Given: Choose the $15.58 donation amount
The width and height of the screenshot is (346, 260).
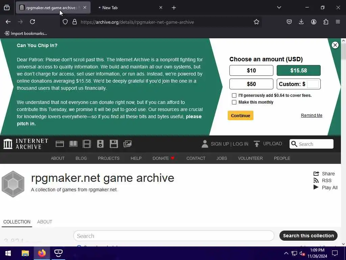Looking at the screenshot, I should [299, 70].
